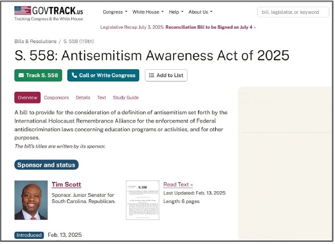Follow the Read Text link

pyautogui.click(x=178, y=185)
